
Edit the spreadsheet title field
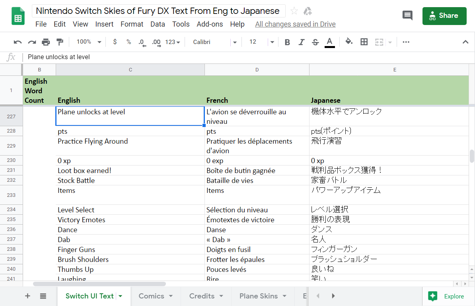point(158,11)
